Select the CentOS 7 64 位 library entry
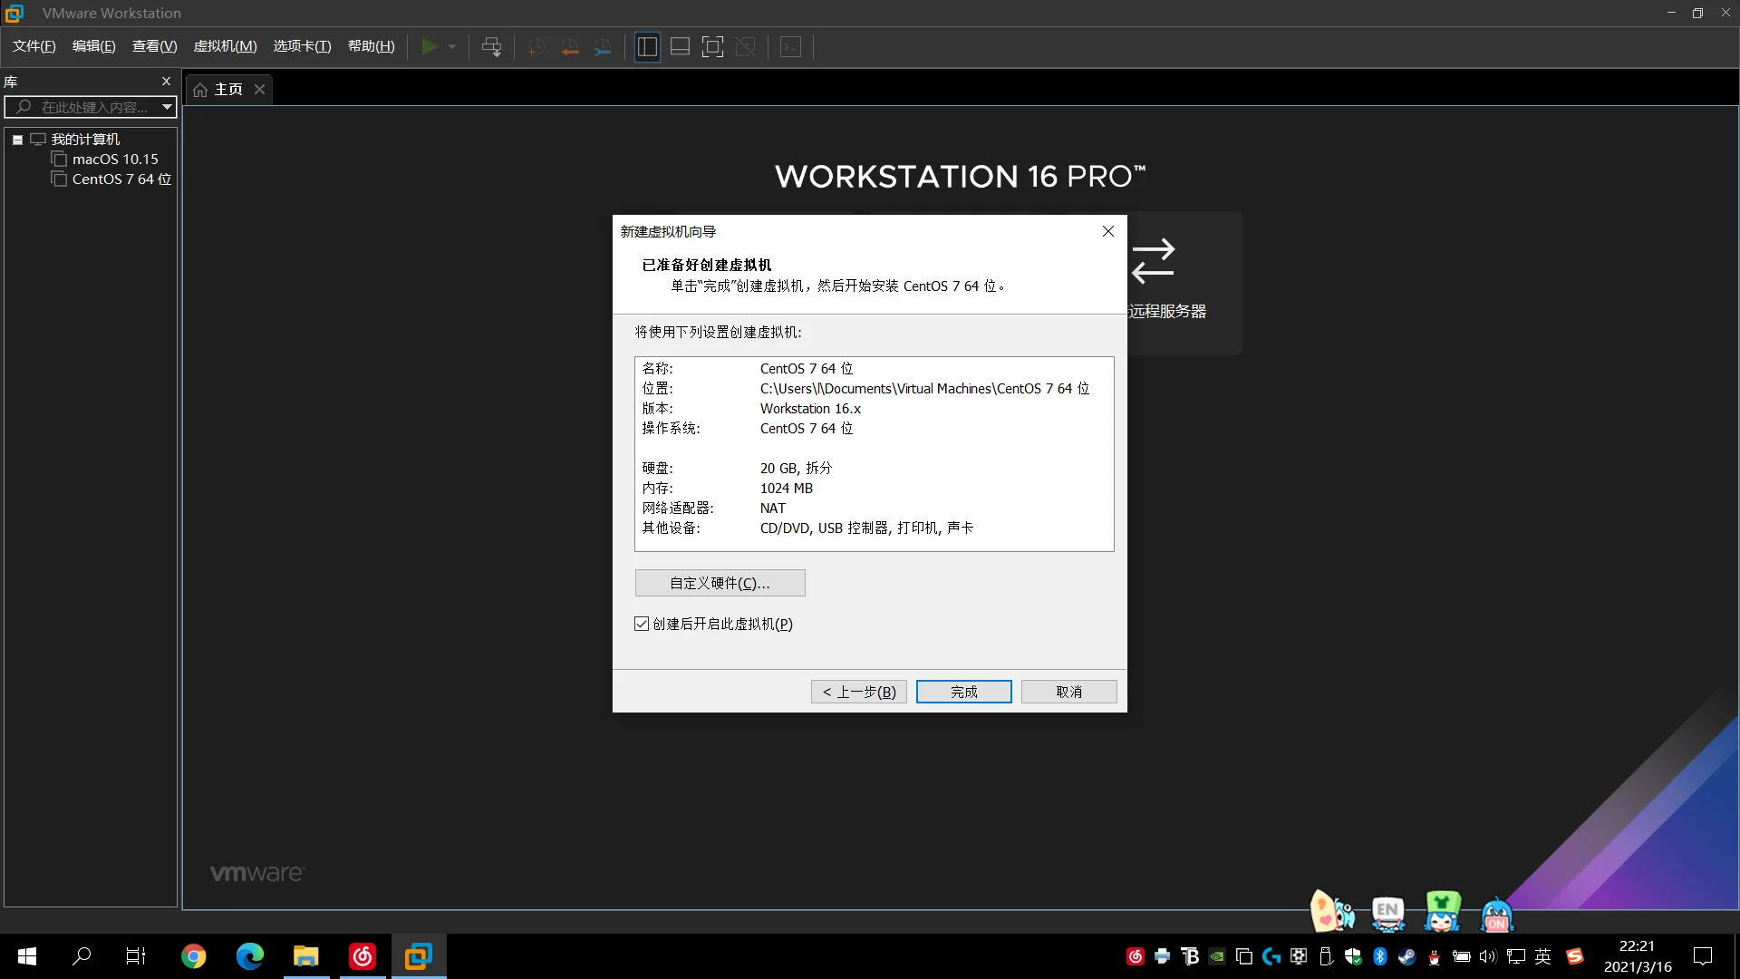Image resolution: width=1740 pixels, height=979 pixels. click(121, 179)
